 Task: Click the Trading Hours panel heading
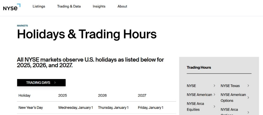199,67
